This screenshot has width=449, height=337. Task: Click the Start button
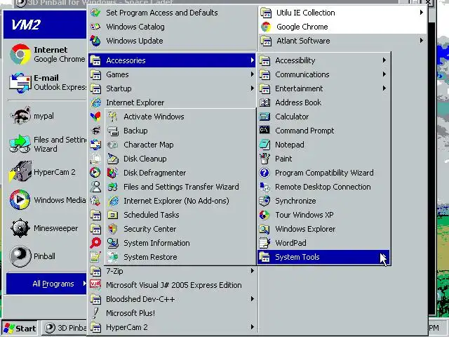pyautogui.click(x=20, y=328)
